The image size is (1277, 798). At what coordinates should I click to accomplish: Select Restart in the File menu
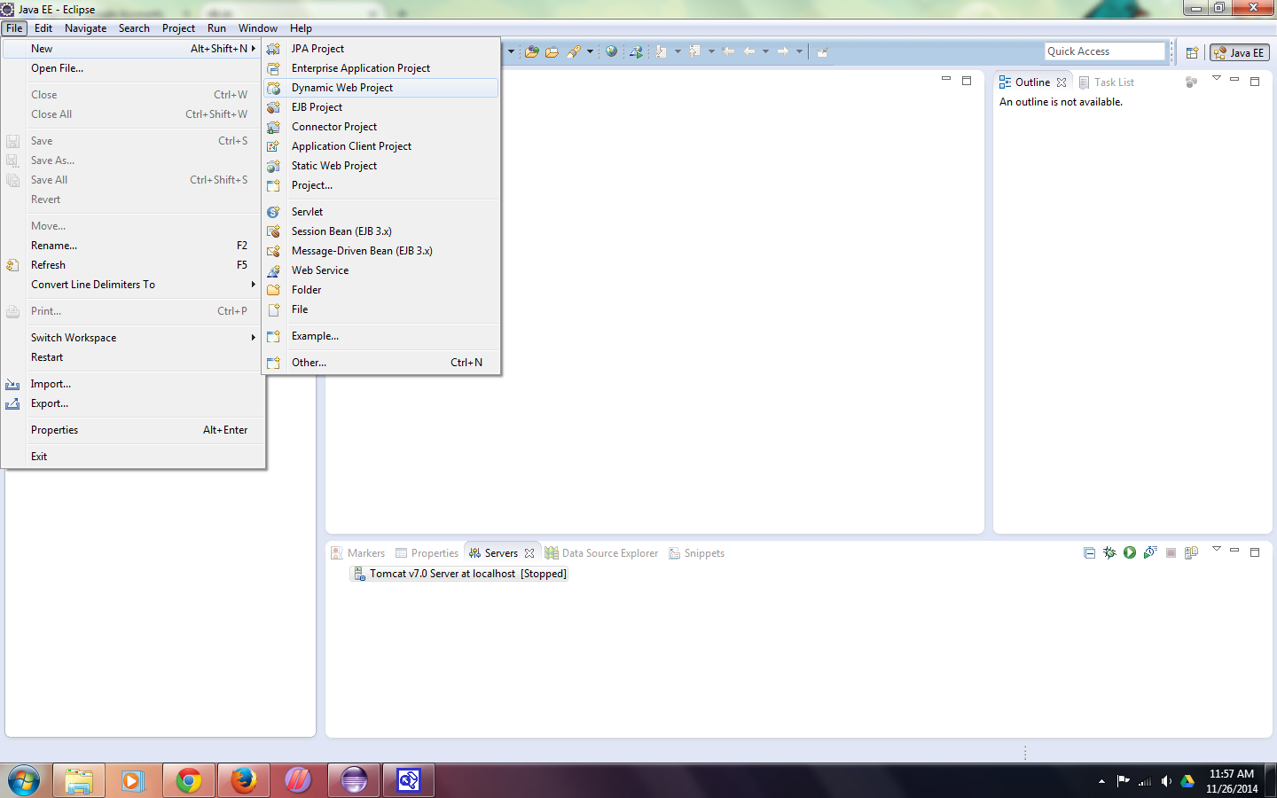click(x=133, y=357)
